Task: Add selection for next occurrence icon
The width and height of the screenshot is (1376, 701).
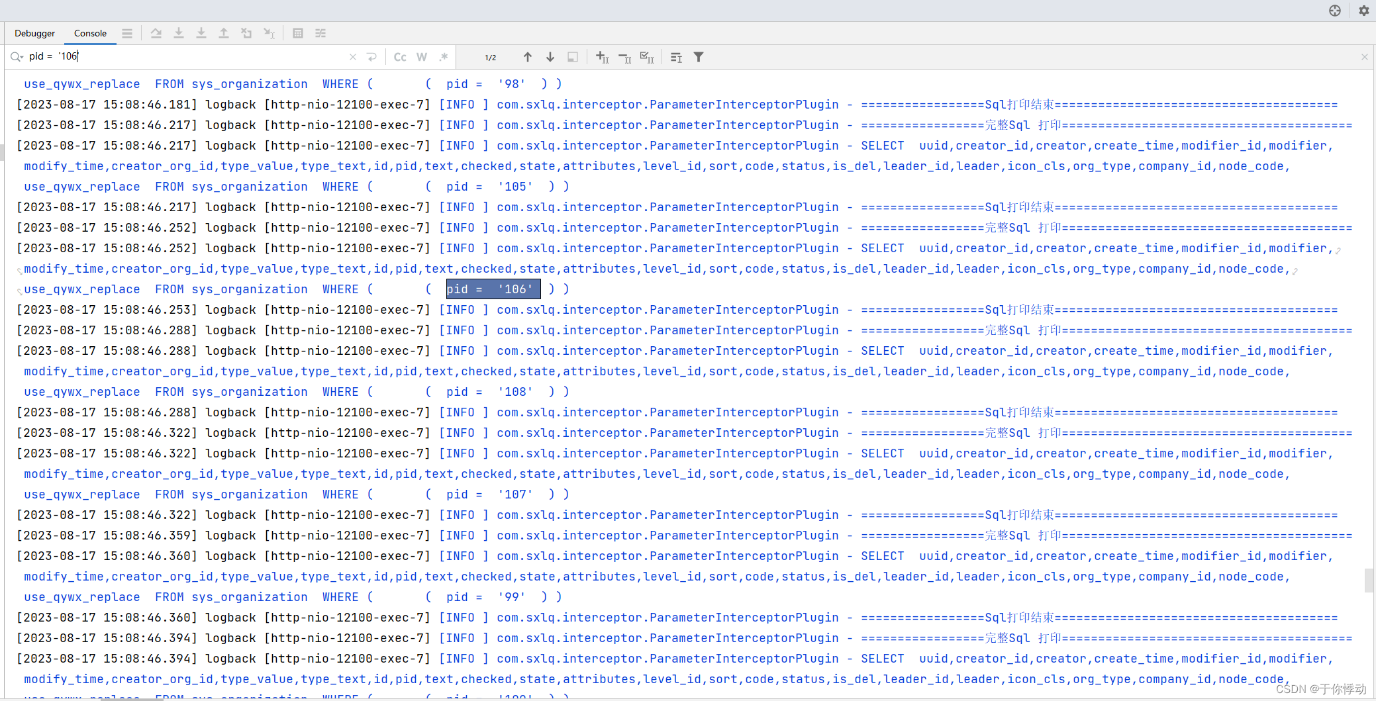Action: tap(602, 57)
